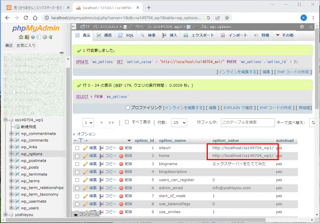Open the 行数 25 rows dropdown
Viewport: 320px width, 223px height.
[x=179, y=123]
